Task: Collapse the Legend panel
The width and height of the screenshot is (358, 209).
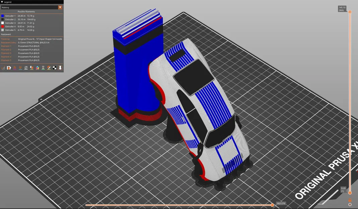Action: (2, 2)
